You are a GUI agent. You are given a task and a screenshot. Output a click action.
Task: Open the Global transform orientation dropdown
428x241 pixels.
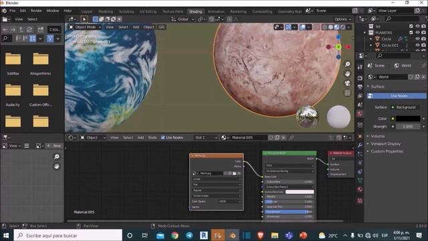pos(183,19)
